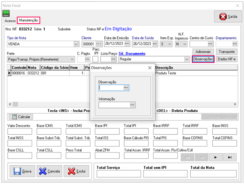Click the green Videos icon
Viewport: 245px width, 184px height.
click(6, 13)
